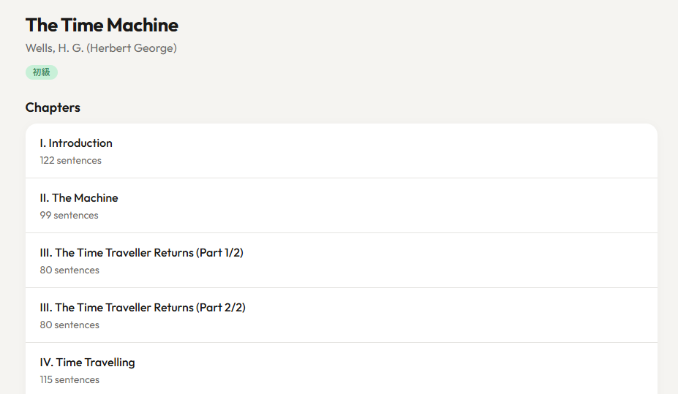
Task: Open The Time Traveller Returns Part 1/2
Action: tap(341, 260)
